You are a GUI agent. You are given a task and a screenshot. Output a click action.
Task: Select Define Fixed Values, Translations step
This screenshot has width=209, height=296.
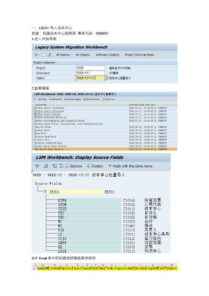coord(69,124)
